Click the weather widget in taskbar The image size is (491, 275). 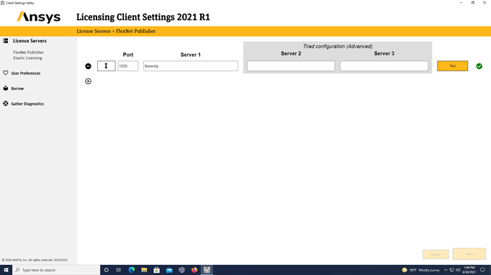coord(420,270)
